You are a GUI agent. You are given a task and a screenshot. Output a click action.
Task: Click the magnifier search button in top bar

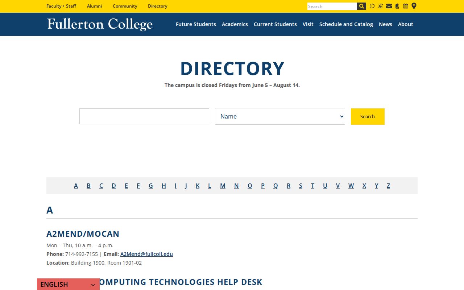pos(361,6)
